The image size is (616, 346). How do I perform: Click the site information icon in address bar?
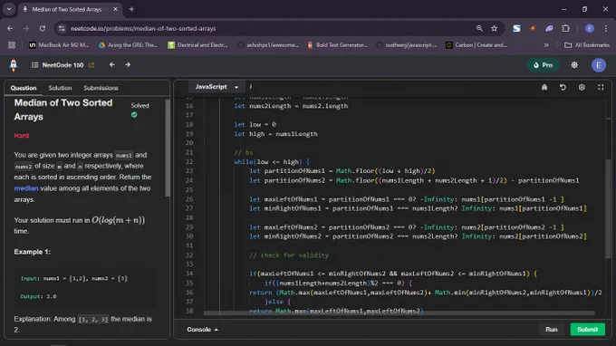tap(62, 28)
